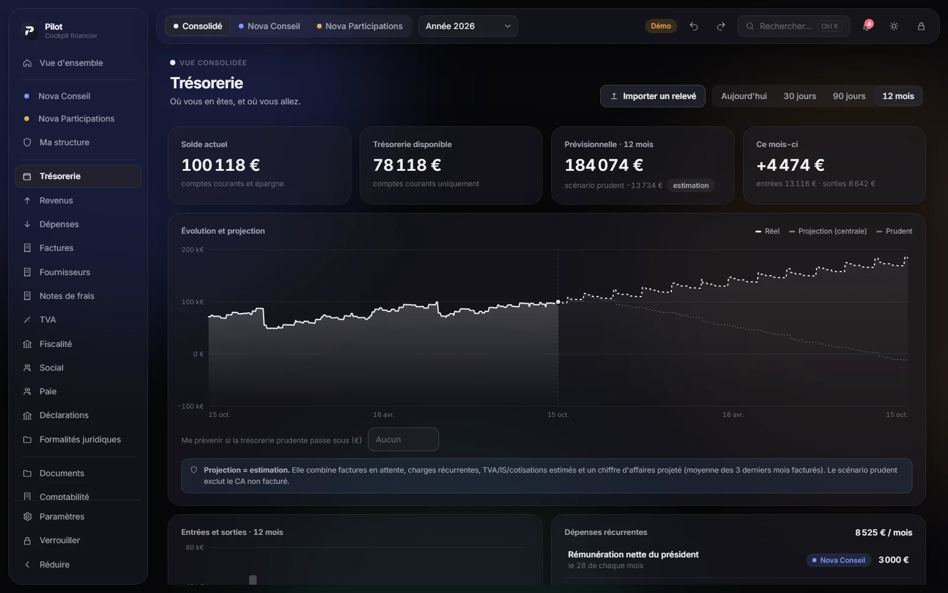This screenshot has width=948, height=593.
Task: Open Nova Participations in the sidebar
Action: tap(78, 119)
